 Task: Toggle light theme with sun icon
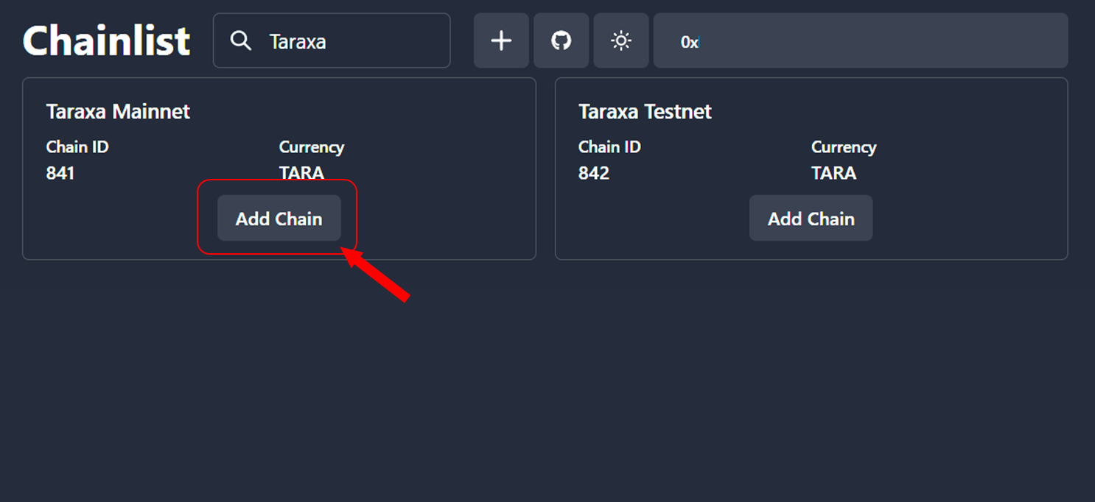(621, 40)
